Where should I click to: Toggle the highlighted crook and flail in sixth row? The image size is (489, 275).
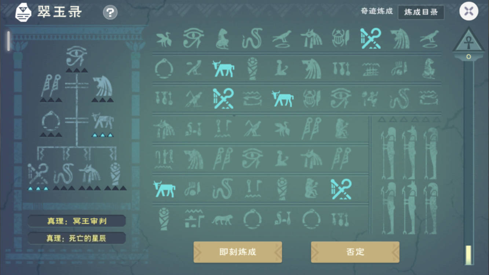pos(341,189)
